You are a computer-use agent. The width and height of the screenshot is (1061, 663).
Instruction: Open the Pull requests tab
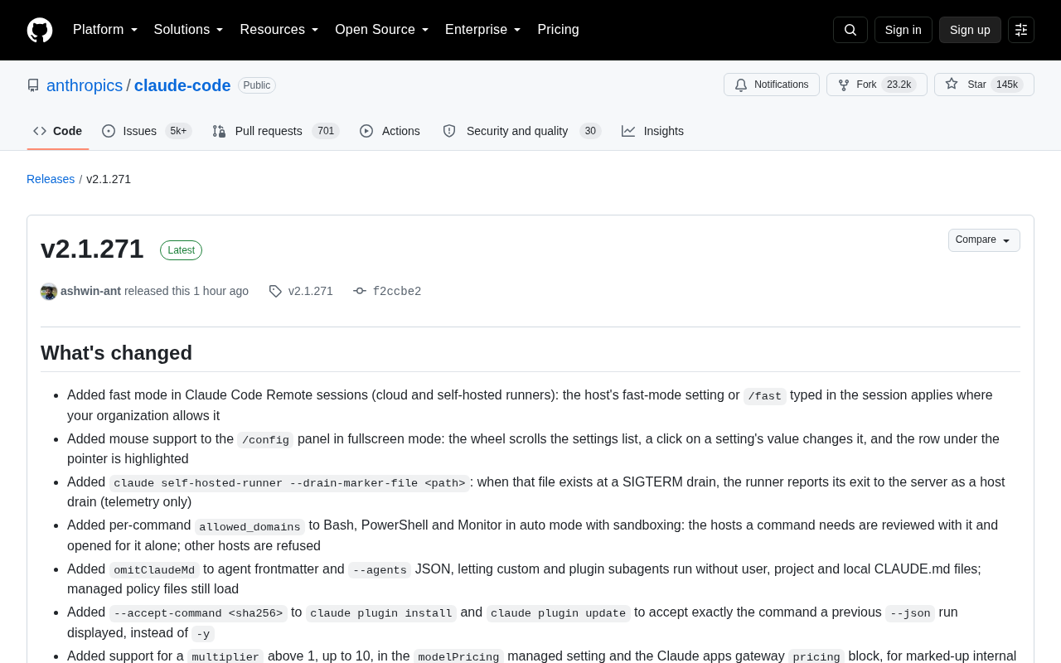tap(275, 131)
